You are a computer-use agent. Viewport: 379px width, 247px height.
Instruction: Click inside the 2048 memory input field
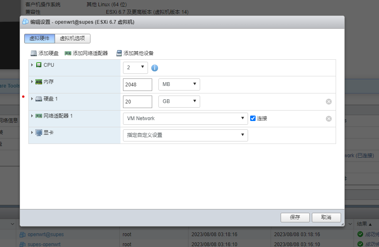click(137, 84)
